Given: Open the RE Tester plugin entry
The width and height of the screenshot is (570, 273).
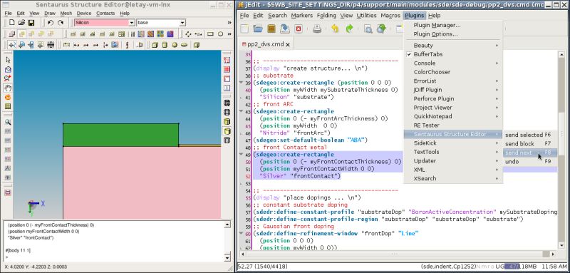Looking at the screenshot, I should pos(453,125).
